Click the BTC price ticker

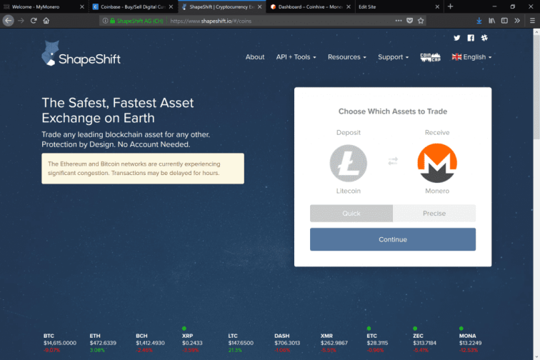pyautogui.click(x=59, y=343)
